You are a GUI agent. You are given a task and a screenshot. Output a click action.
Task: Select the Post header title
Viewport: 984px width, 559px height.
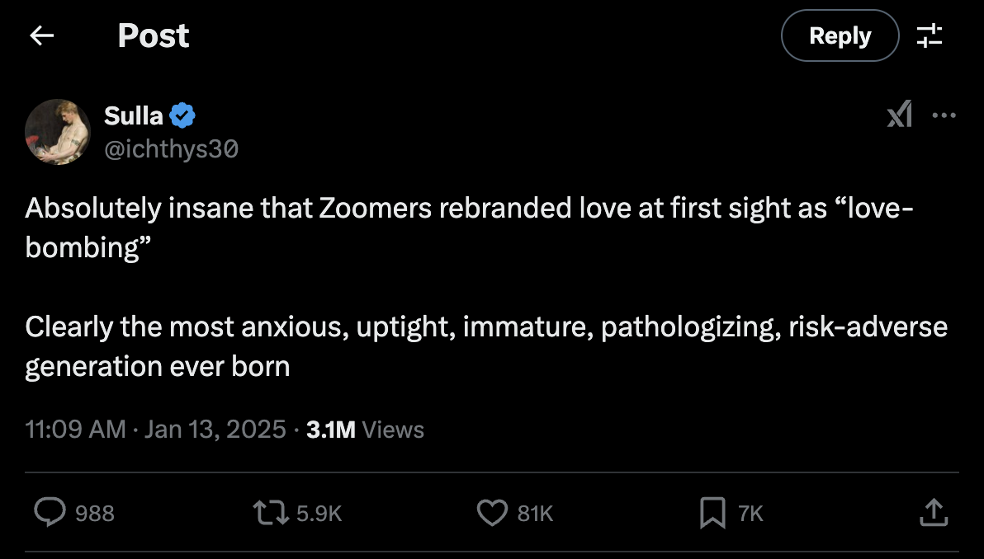click(153, 35)
